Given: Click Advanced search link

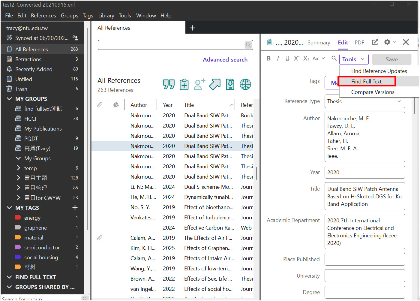Looking at the screenshot, I should point(225,60).
